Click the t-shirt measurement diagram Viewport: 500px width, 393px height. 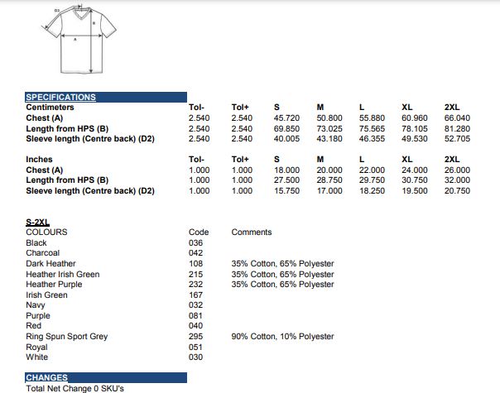click(77, 39)
